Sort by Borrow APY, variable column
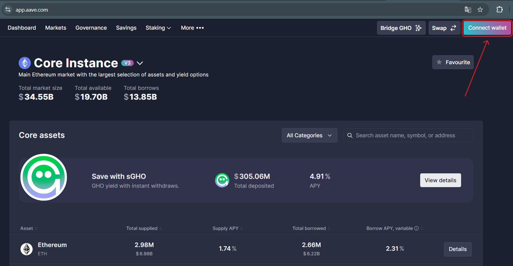The width and height of the screenshot is (513, 266). [395, 228]
